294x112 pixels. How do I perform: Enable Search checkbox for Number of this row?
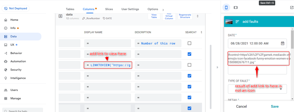point(189,43)
